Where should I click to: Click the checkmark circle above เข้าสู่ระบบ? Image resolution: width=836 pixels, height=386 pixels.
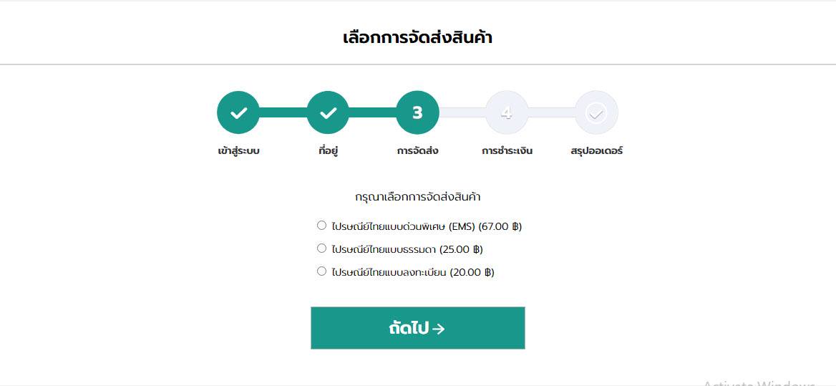pyautogui.click(x=238, y=112)
